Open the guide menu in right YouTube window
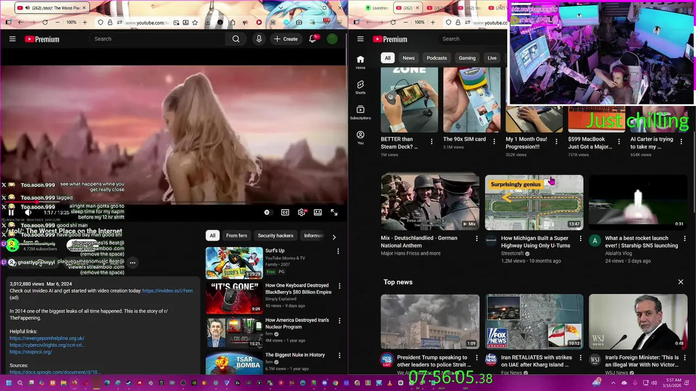The image size is (696, 391). (360, 39)
